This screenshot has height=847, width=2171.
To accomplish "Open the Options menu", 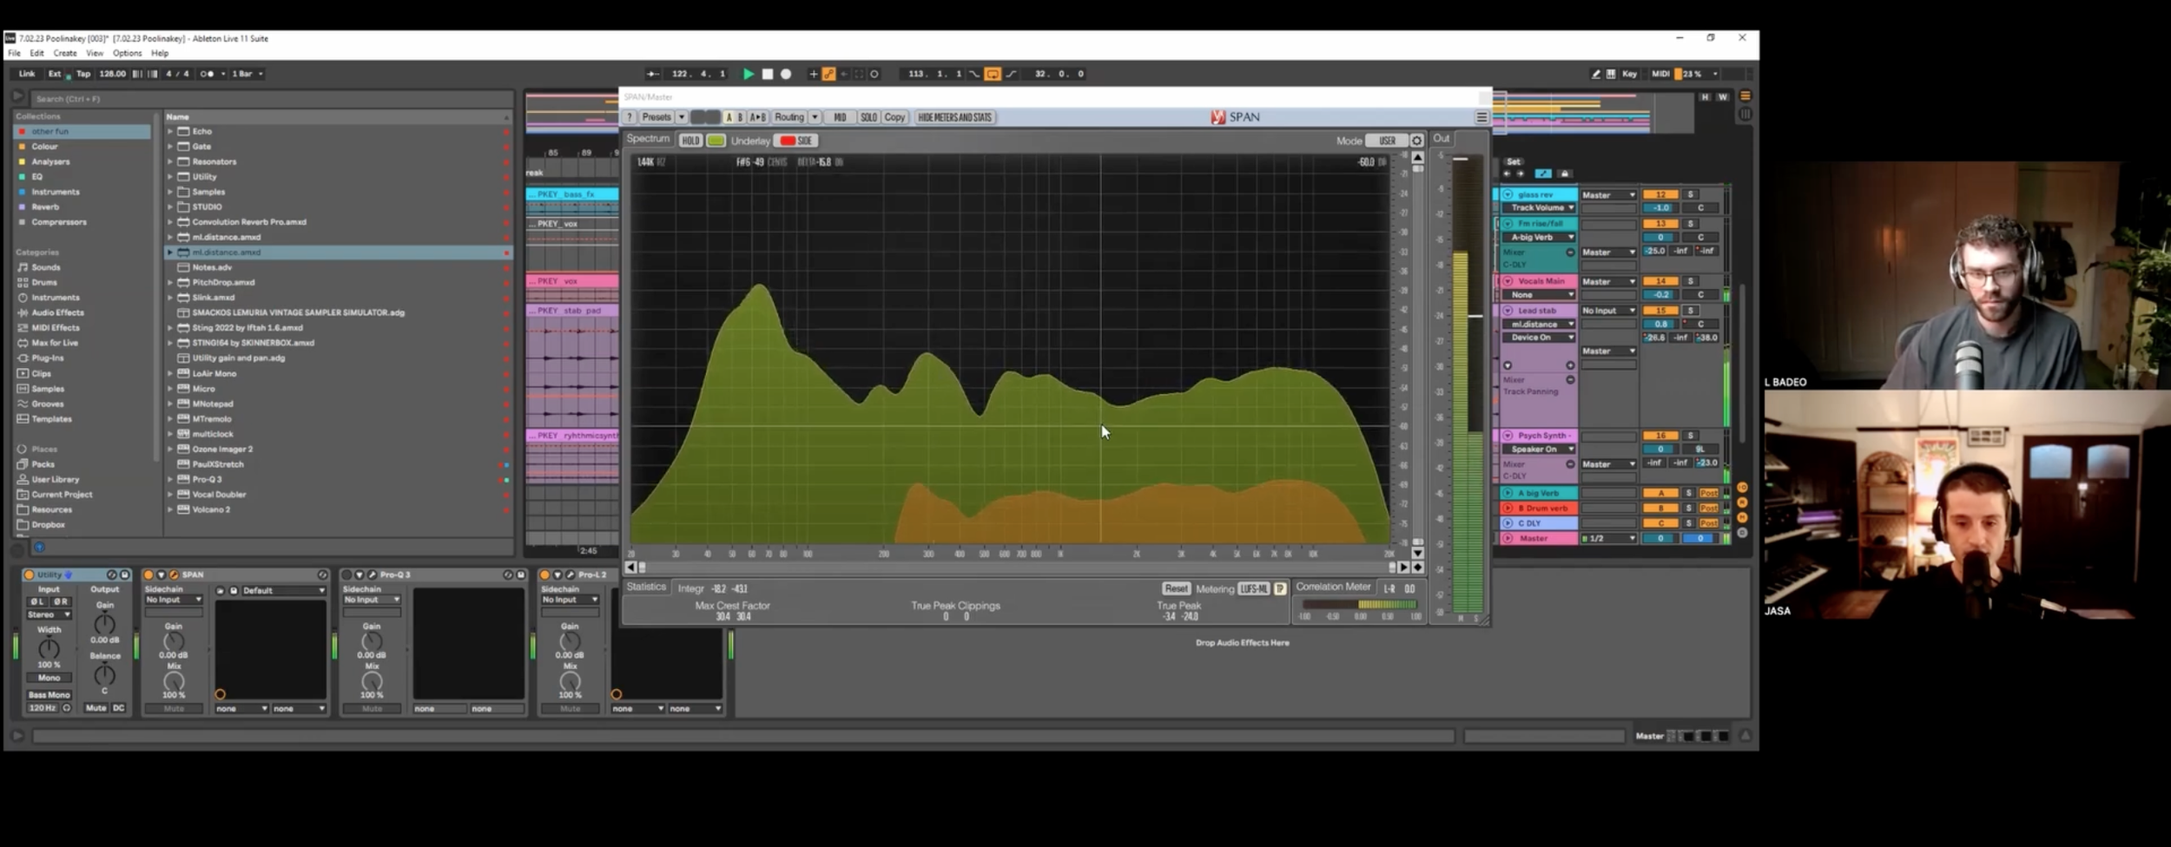I will tap(127, 53).
